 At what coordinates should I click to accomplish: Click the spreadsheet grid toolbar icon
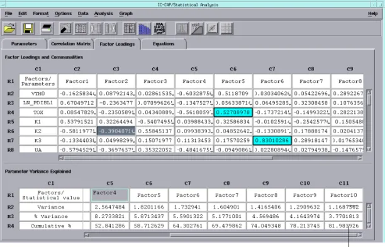pyautogui.click(x=81, y=28)
